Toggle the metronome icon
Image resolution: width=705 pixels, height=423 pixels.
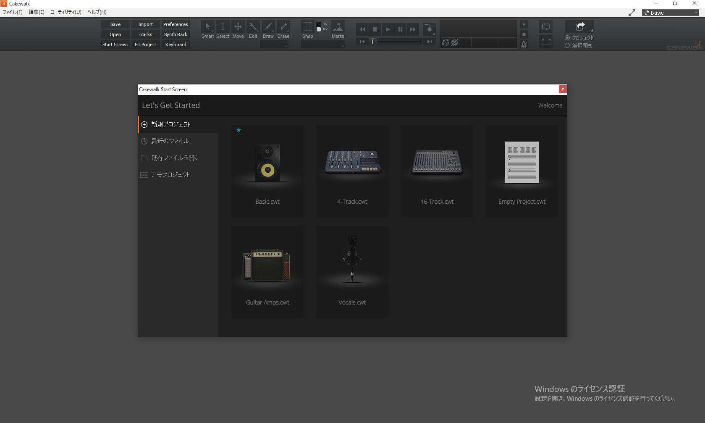(x=524, y=44)
